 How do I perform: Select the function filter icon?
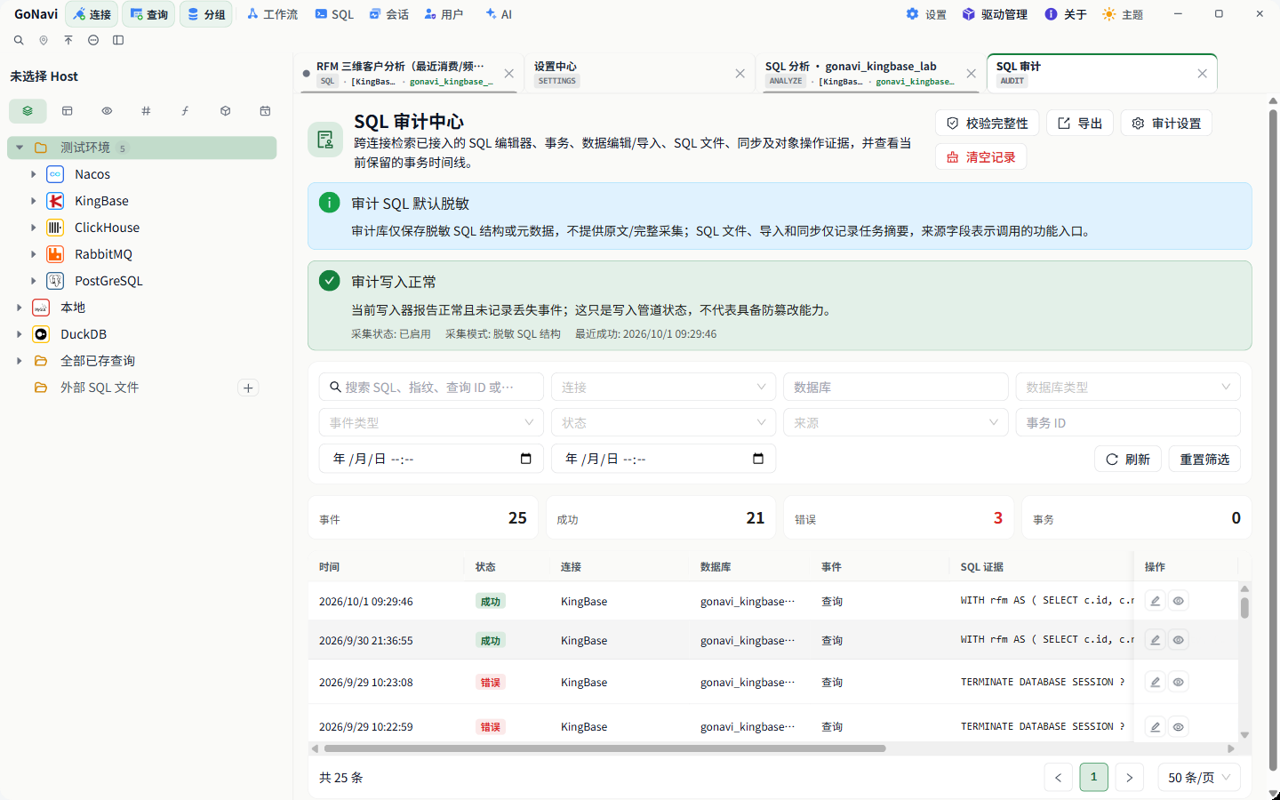click(x=185, y=111)
